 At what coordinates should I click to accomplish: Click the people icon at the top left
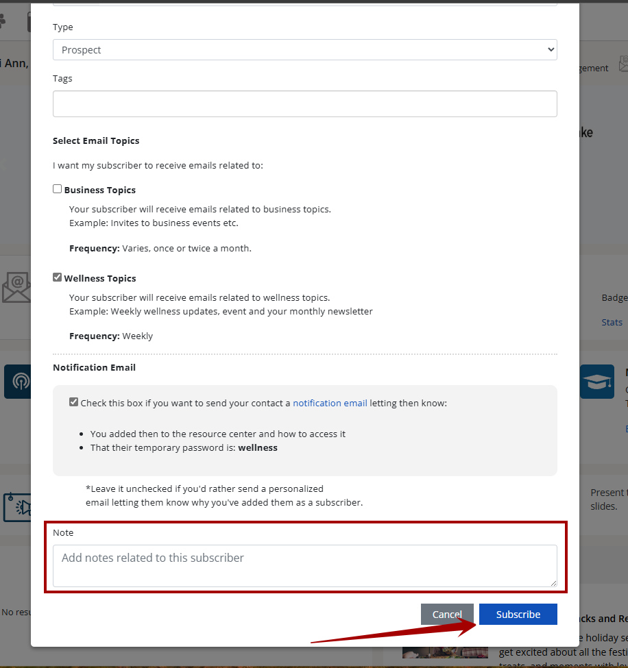click(2, 21)
